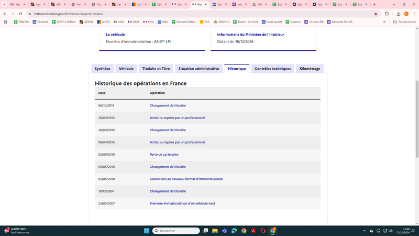Switch to the Situation administrative tab
Screen dimensions: 419x236
(x=199, y=69)
